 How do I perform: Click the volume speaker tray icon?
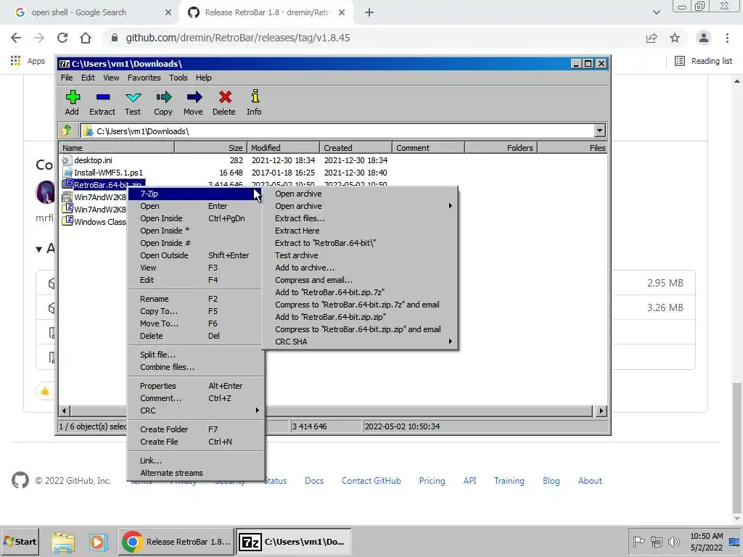[674, 541]
